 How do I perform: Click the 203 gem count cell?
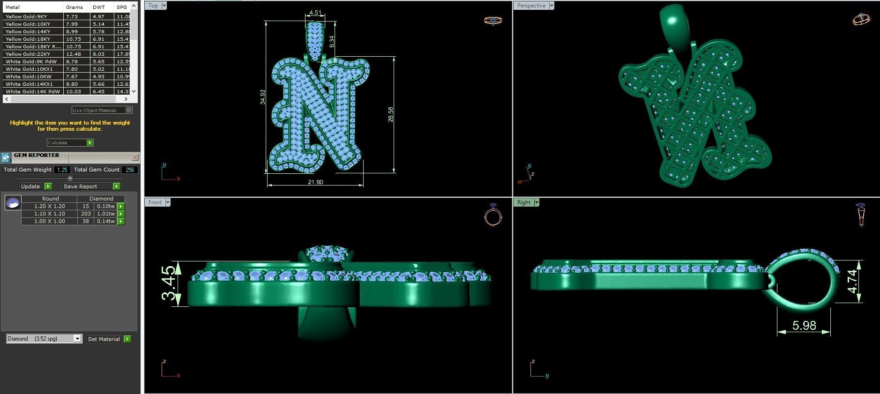coord(86,214)
